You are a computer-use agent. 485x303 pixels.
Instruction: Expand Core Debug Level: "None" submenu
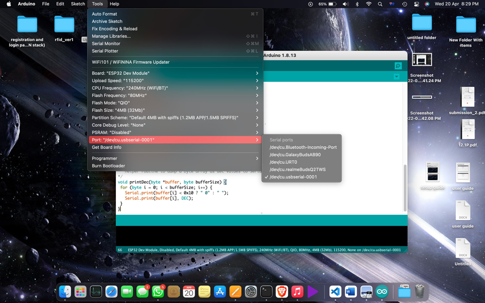tap(175, 125)
